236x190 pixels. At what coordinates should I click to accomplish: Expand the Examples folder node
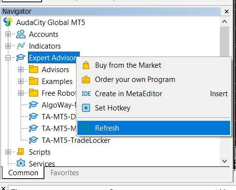(x=21, y=81)
